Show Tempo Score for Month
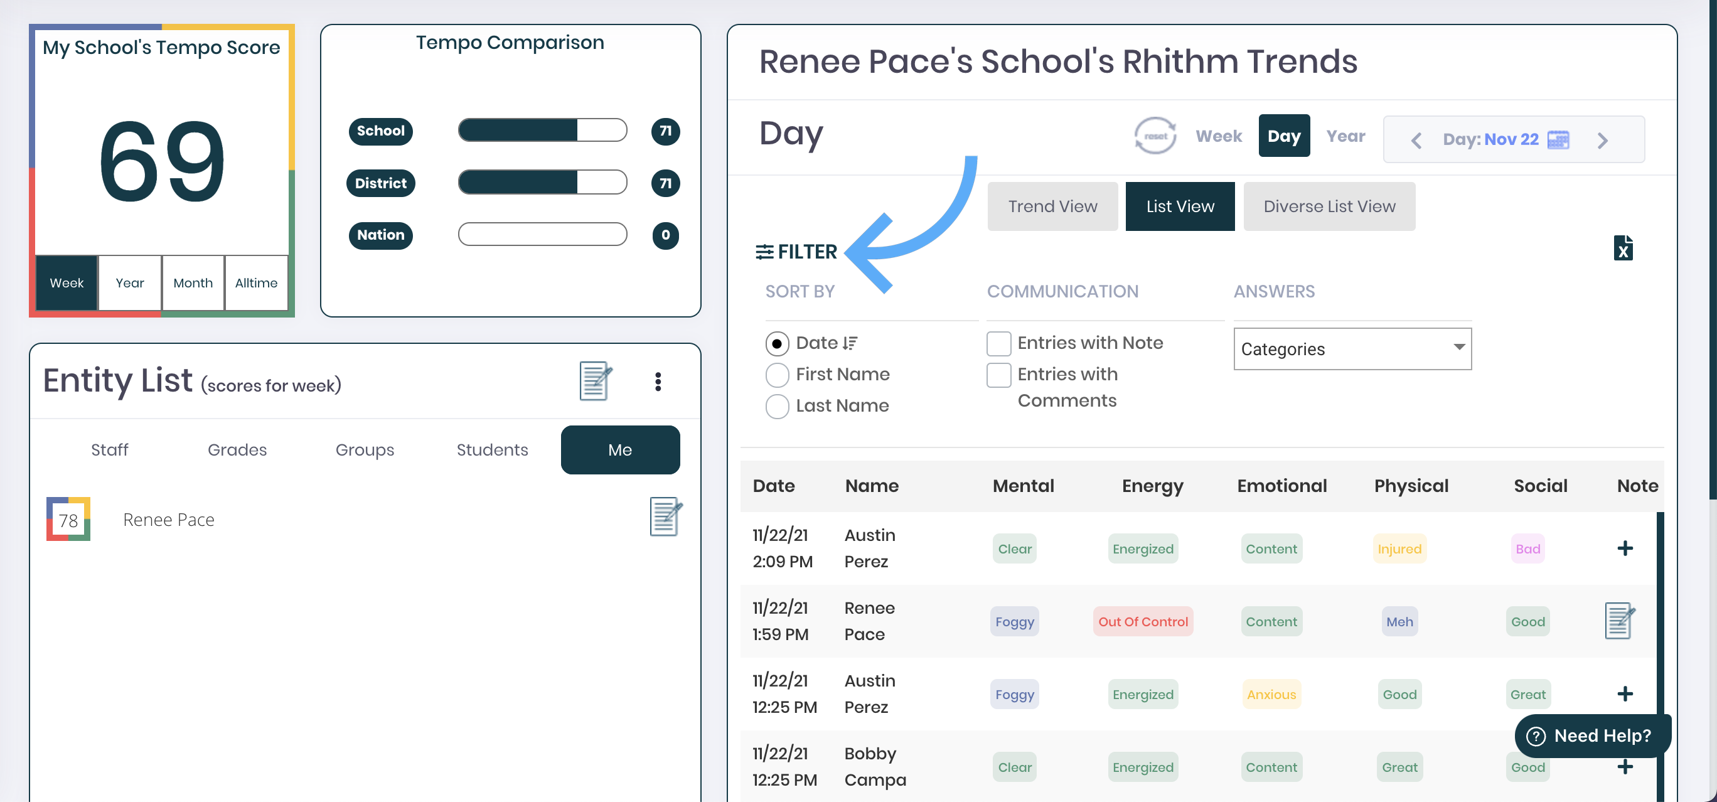 193,282
